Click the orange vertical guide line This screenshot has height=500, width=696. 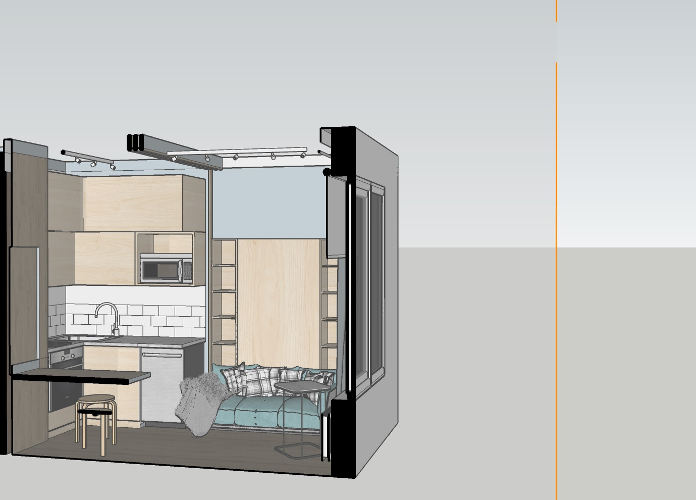[x=557, y=303]
